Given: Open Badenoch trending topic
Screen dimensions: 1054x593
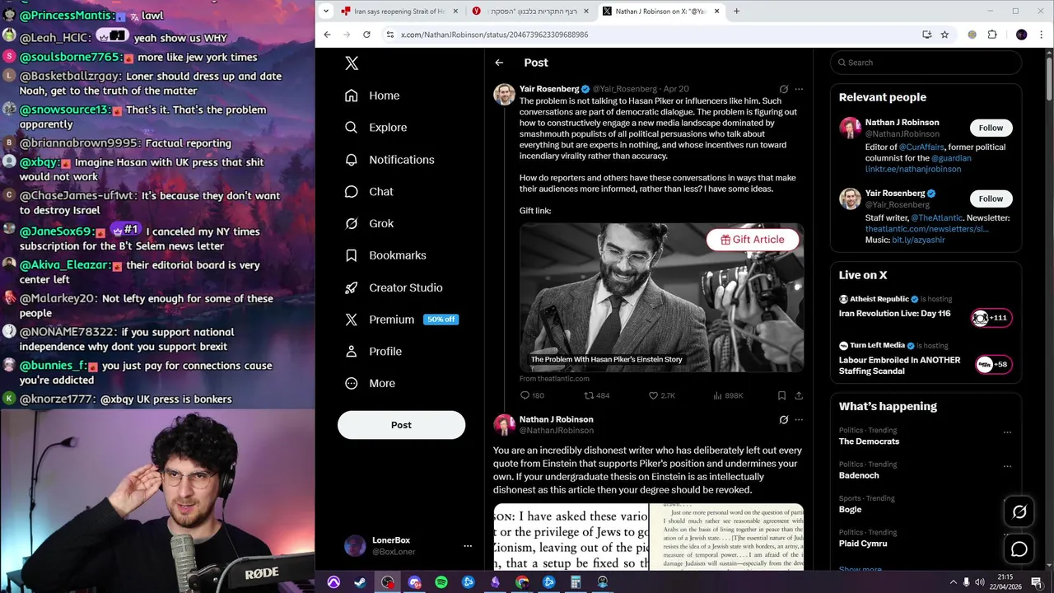Looking at the screenshot, I should (859, 476).
